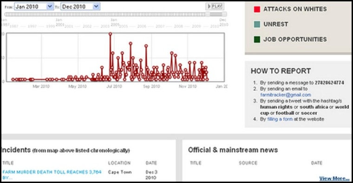Viewport: 353px width, 183px height.
Task: Click the Mar 2010 label on chart axis
Action: coord(41,86)
